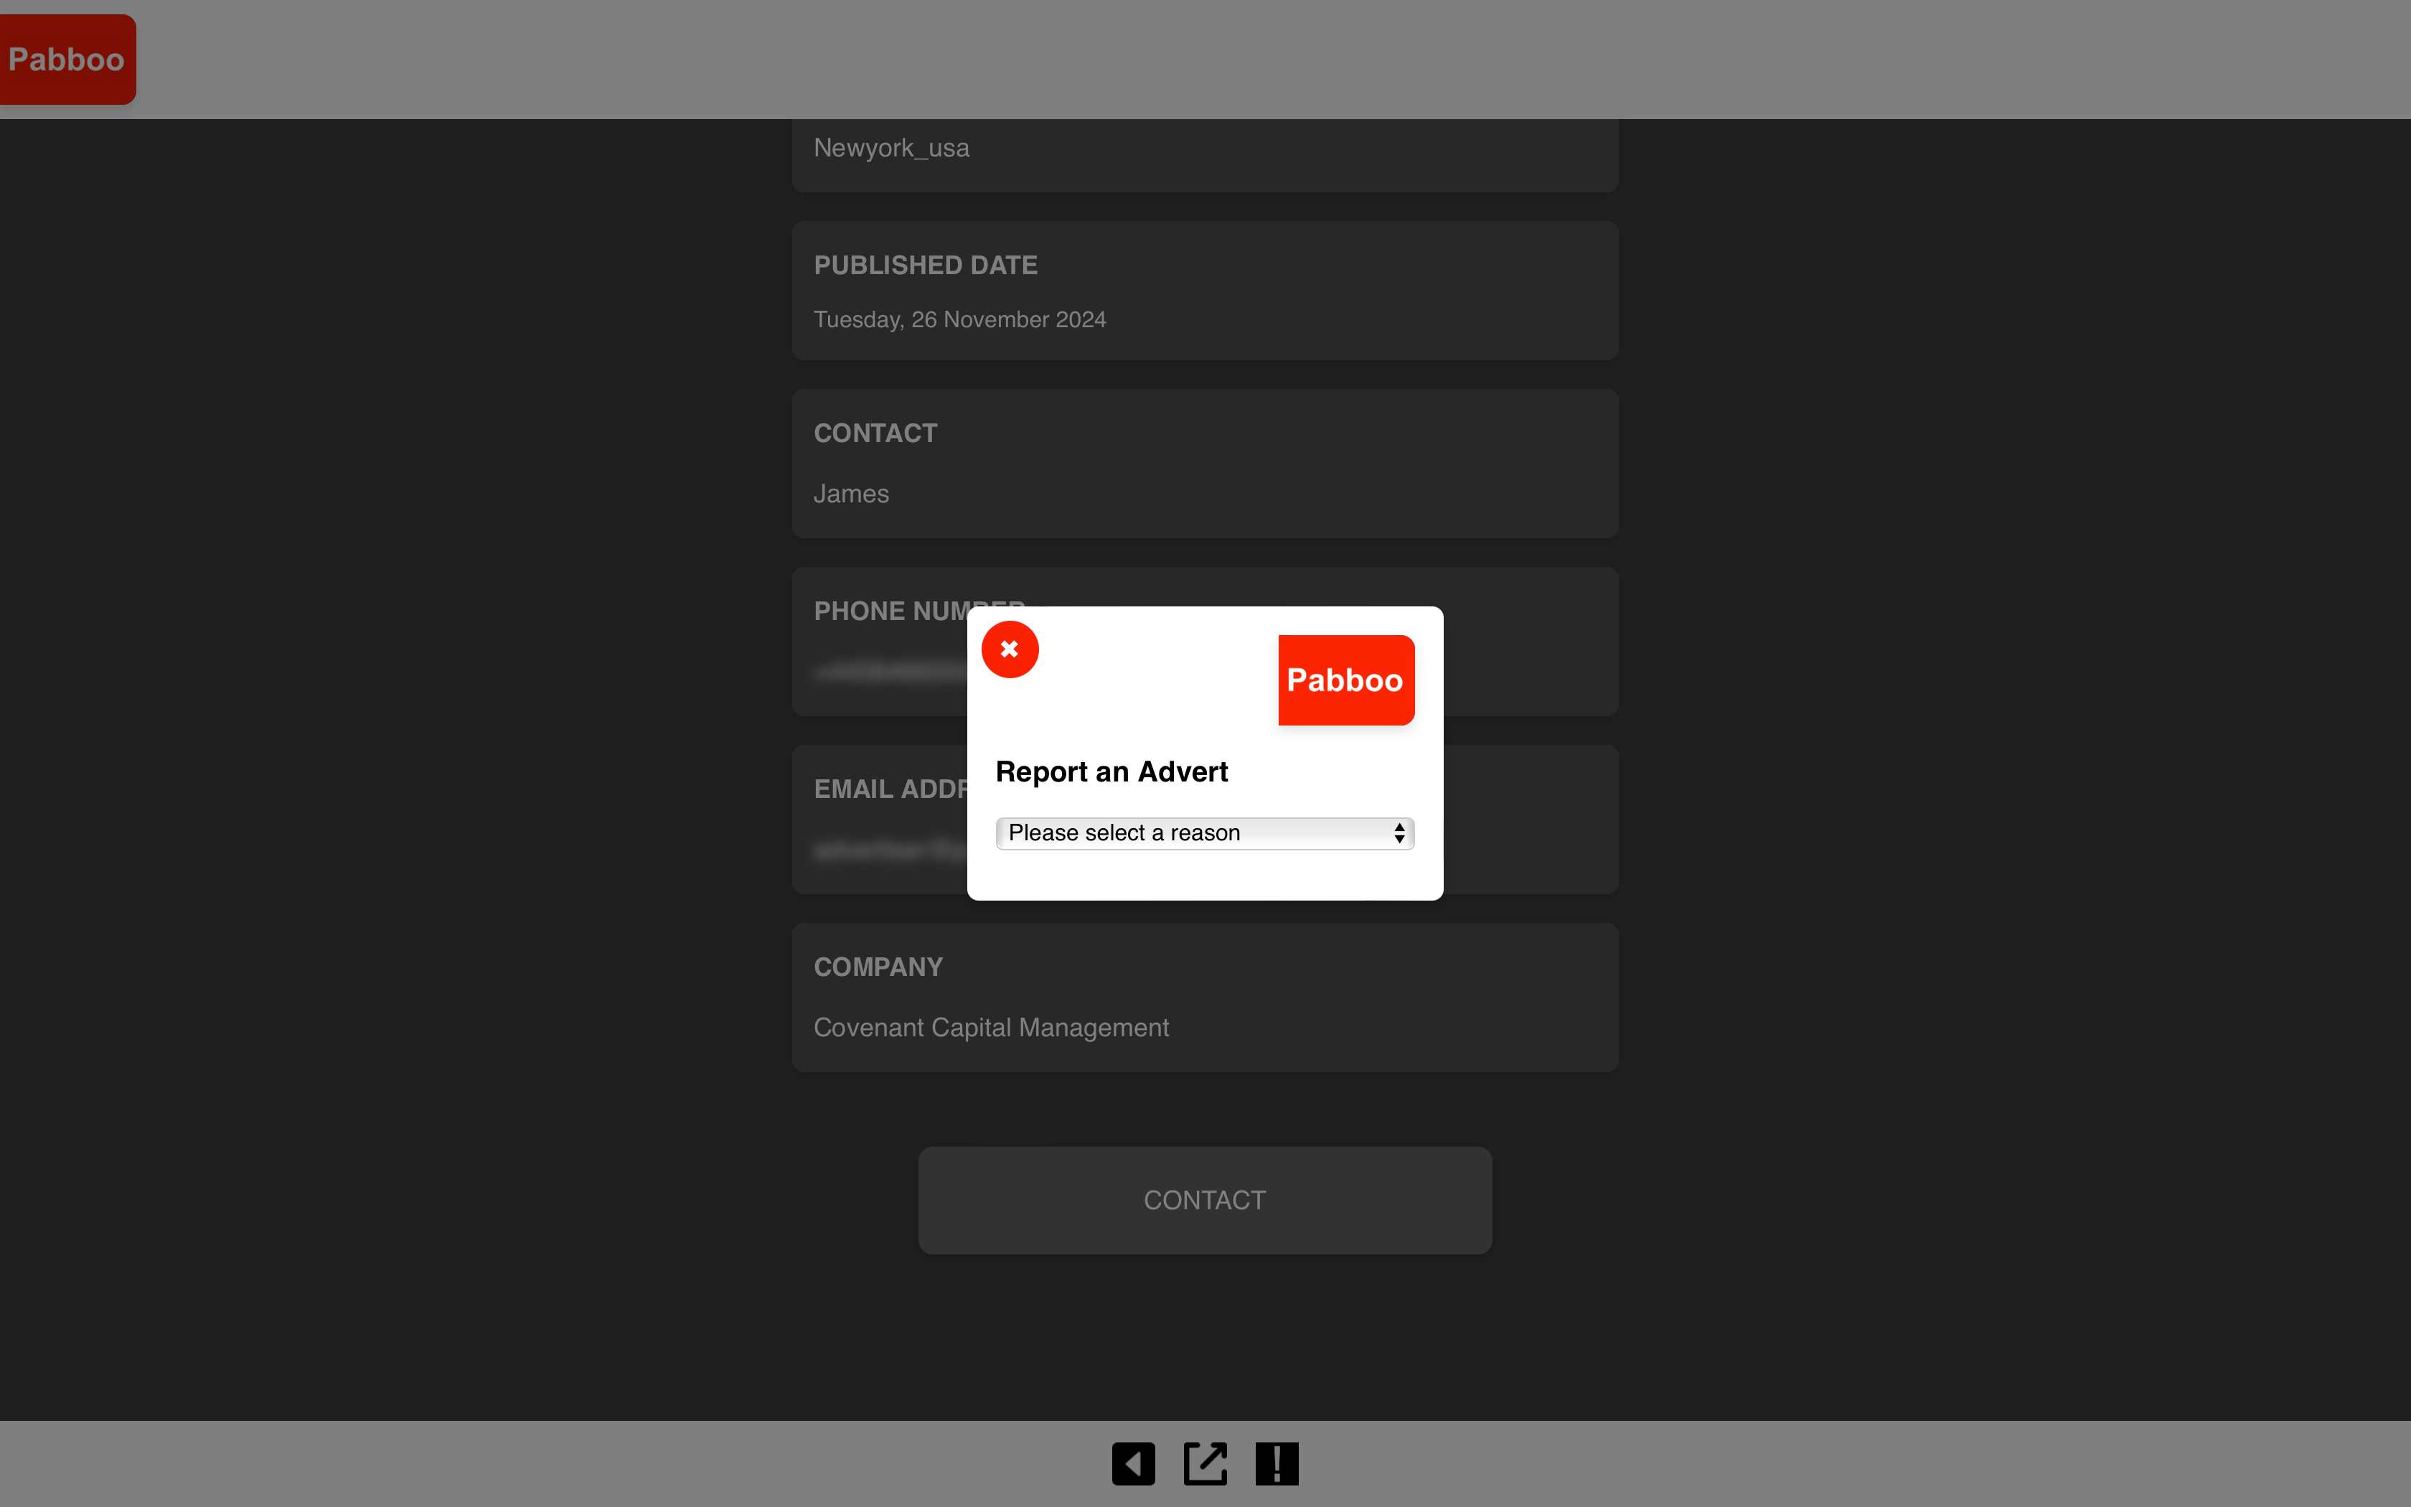Click the Newyork_usa location text

click(890, 149)
